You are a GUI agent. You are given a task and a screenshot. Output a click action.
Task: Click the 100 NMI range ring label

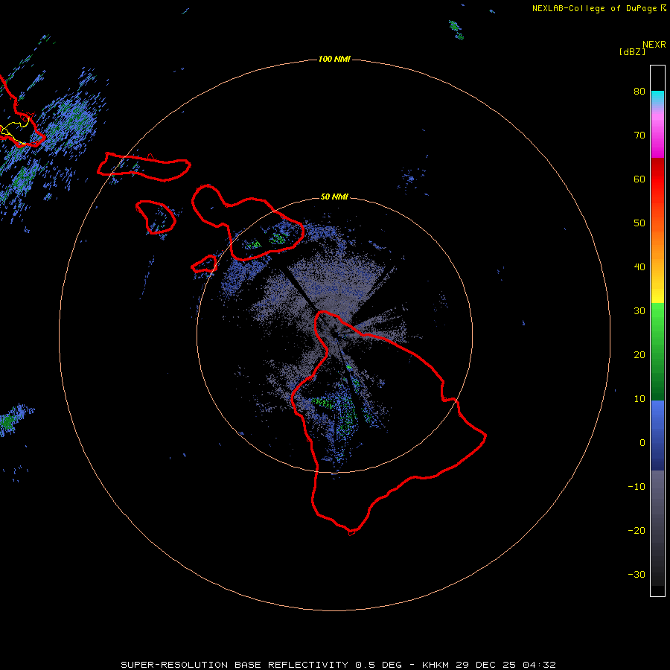[334, 59]
